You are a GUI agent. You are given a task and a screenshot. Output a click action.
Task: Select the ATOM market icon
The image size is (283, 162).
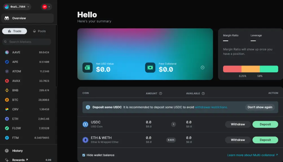[x=7, y=71]
